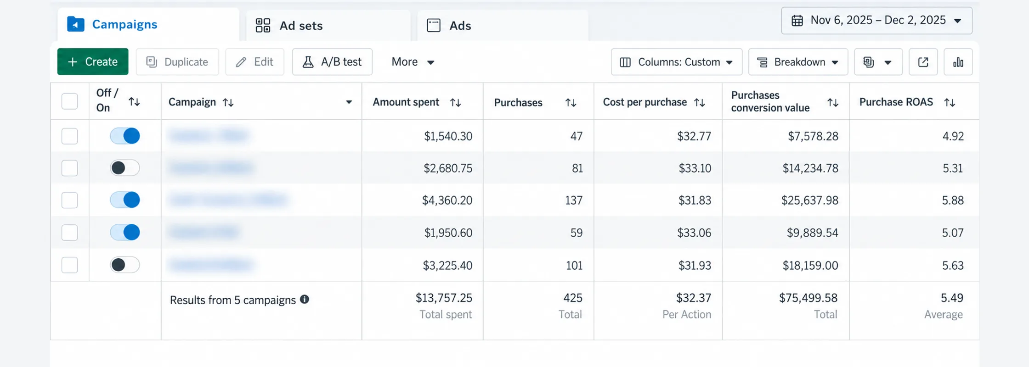Image resolution: width=1029 pixels, height=367 pixels.
Task: Sort by Campaign name arrows icon
Action: point(228,102)
